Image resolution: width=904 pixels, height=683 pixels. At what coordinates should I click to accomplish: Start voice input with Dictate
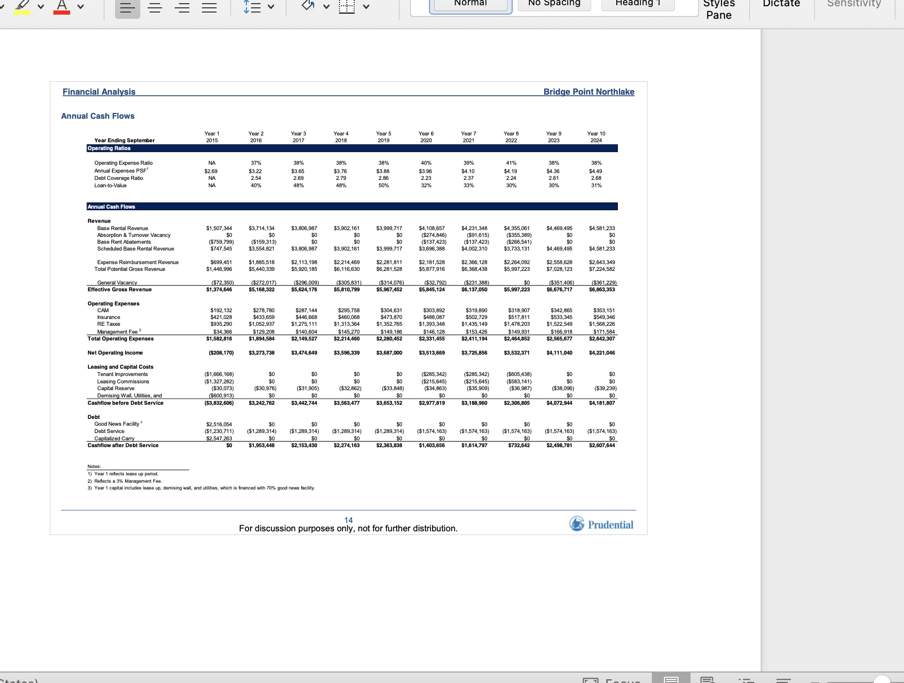pyautogui.click(x=781, y=4)
